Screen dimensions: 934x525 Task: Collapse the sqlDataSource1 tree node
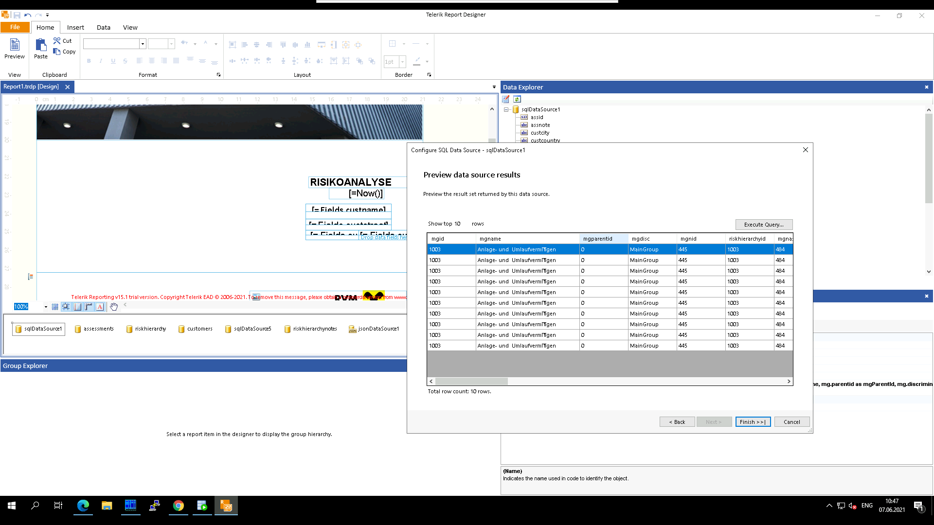[506, 109]
